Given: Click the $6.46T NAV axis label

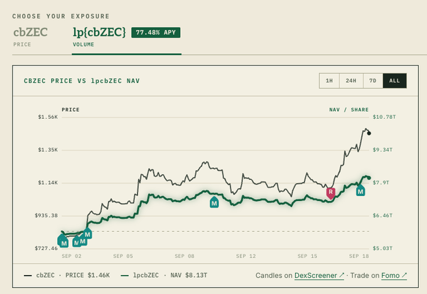Looking at the screenshot, I should tap(382, 215).
